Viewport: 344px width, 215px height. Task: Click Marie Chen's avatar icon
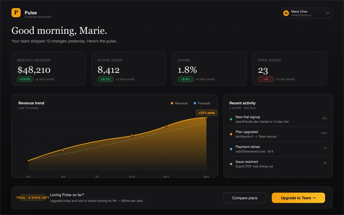pos(286,13)
